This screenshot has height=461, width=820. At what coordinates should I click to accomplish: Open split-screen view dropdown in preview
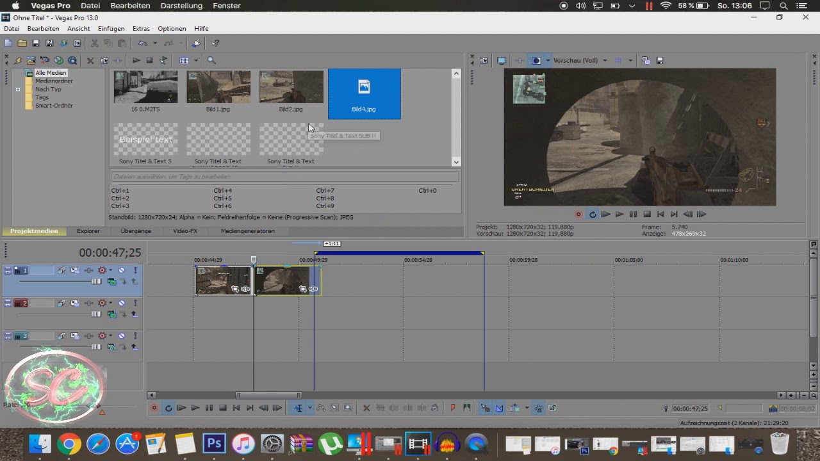coord(548,60)
